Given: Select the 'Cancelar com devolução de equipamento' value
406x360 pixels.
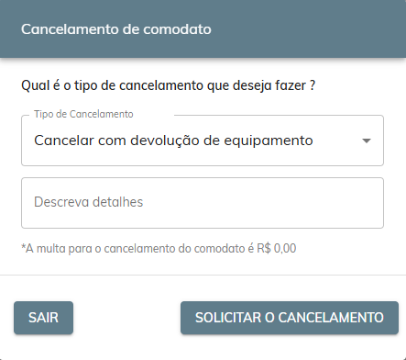Looking at the screenshot, I should 173,141.
